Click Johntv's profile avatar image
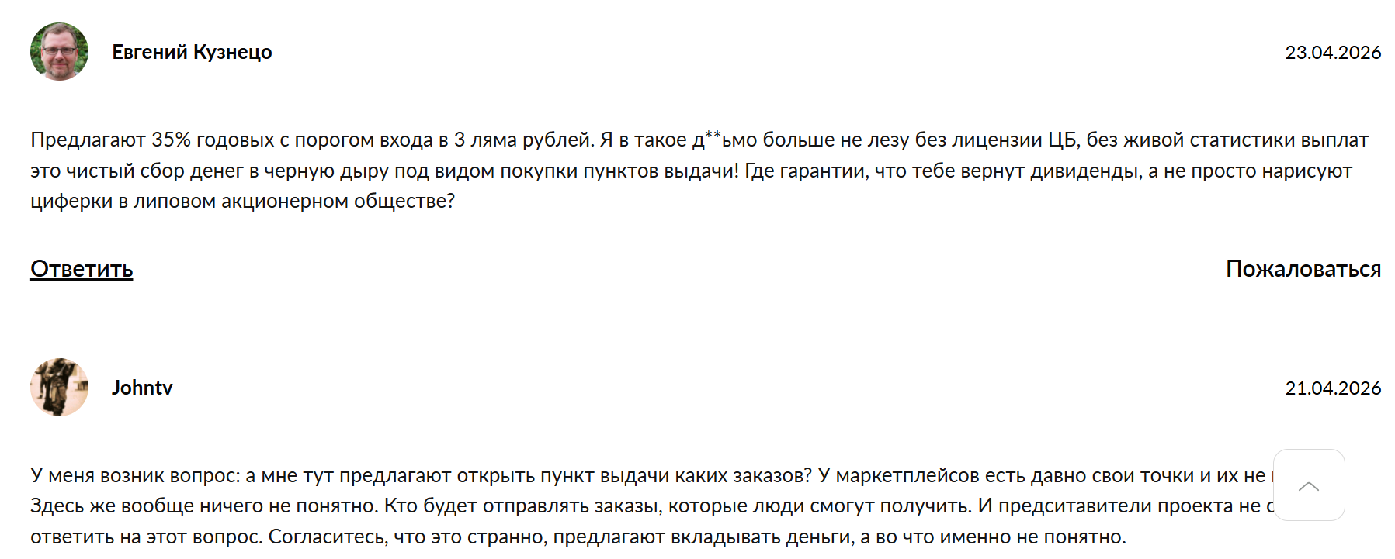This screenshot has width=1395, height=559. tap(59, 388)
